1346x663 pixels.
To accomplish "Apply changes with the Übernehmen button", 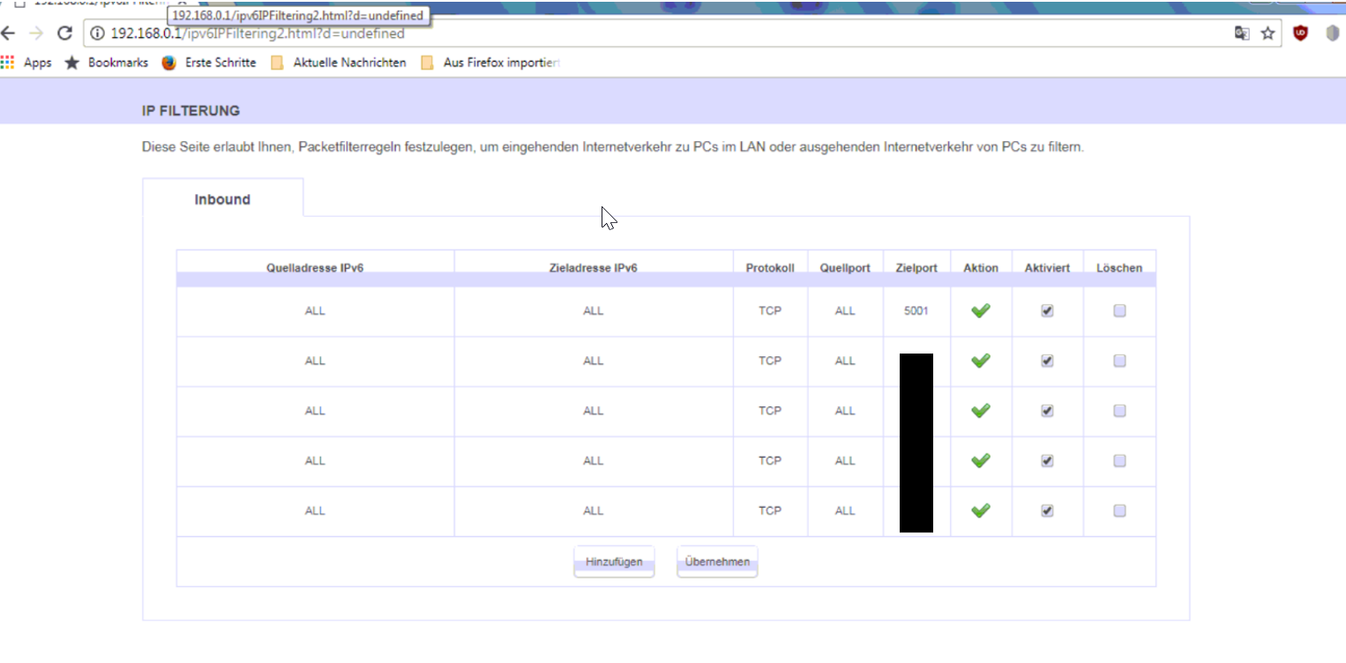I will (x=717, y=562).
